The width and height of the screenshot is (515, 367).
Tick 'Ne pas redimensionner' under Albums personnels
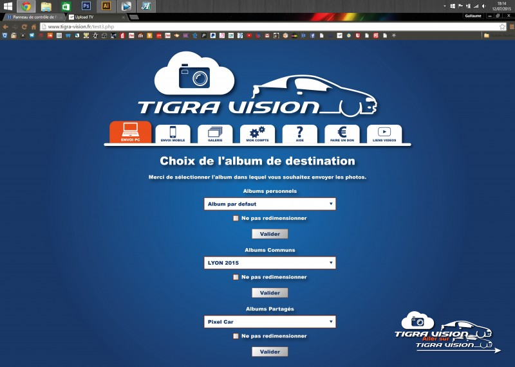coord(236,218)
